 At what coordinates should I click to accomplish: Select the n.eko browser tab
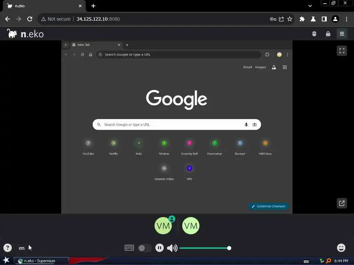44,6
